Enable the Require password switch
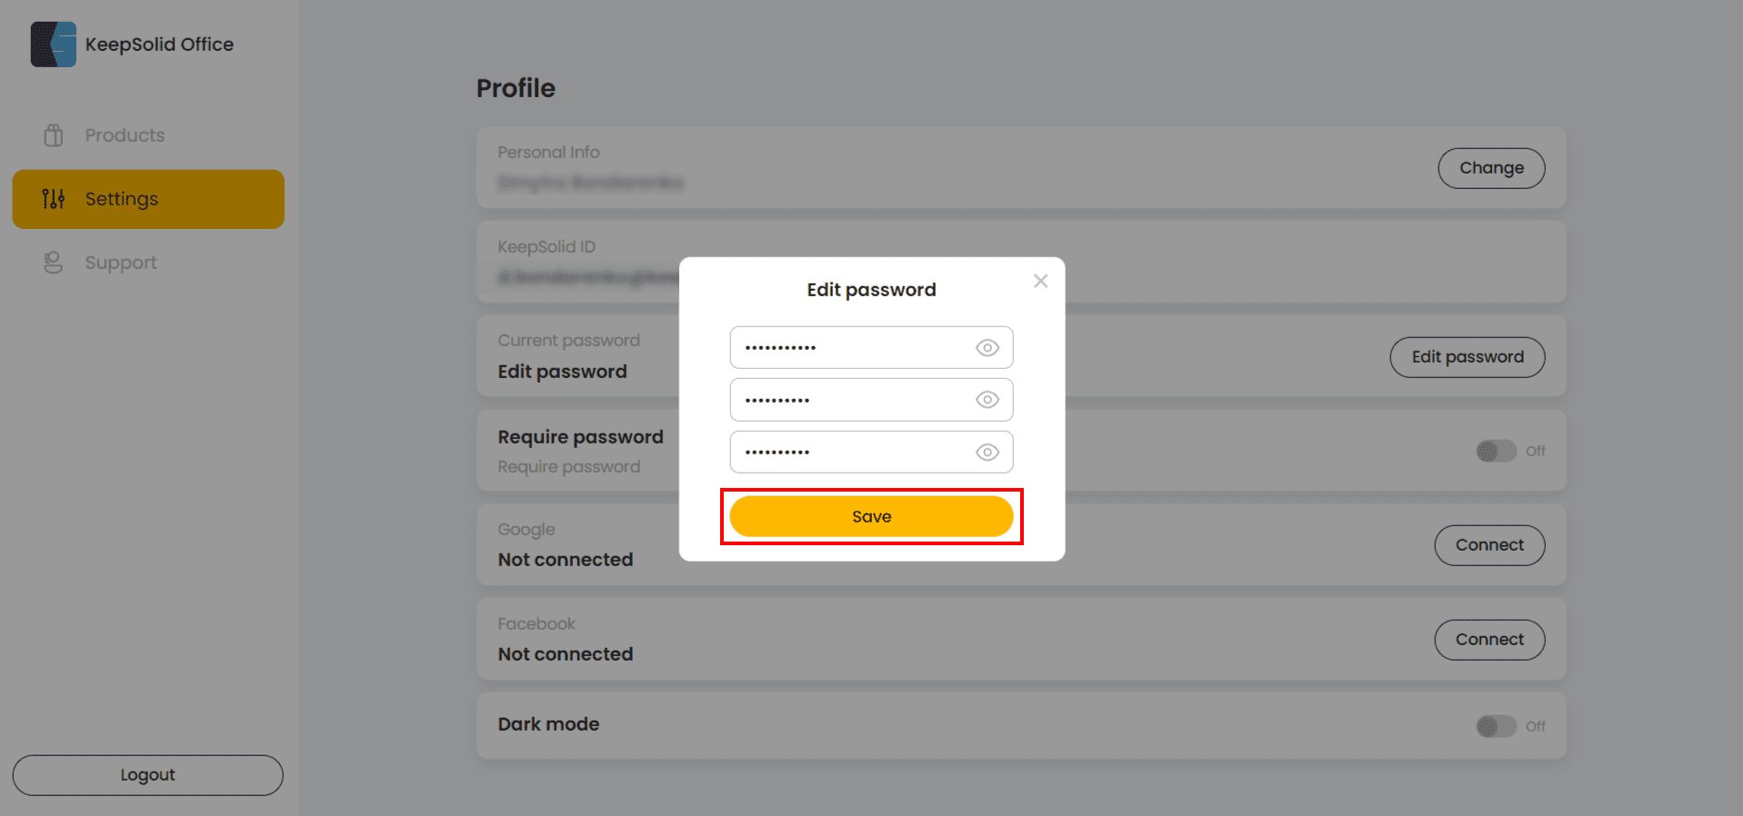This screenshot has height=816, width=1743. (x=1496, y=451)
